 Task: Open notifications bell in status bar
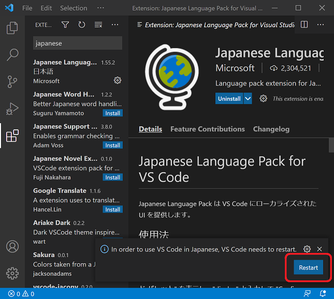[323, 294]
